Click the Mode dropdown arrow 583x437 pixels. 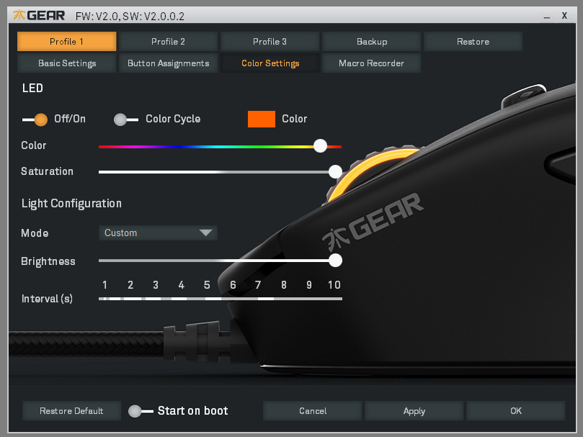[x=205, y=233]
